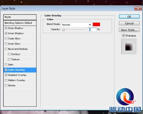Enable the Satin checkbox
The image size is (143, 114).
pos(6,65)
